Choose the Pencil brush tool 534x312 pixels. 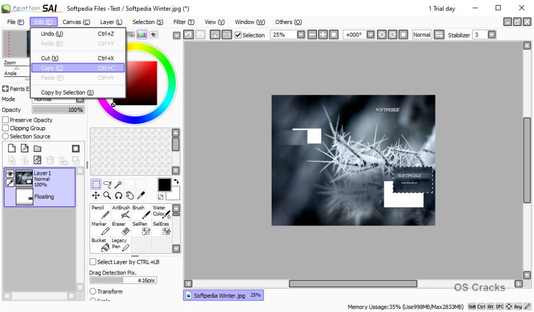(100, 211)
